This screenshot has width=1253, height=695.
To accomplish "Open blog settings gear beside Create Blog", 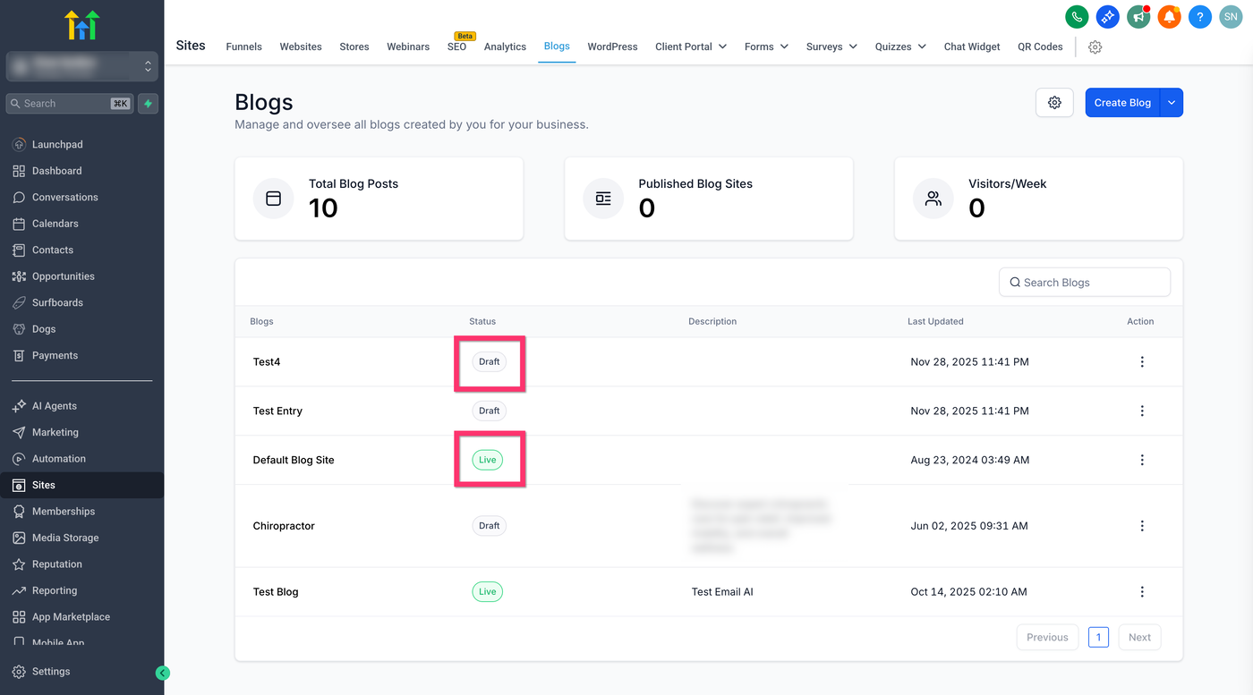I will [1054, 103].
